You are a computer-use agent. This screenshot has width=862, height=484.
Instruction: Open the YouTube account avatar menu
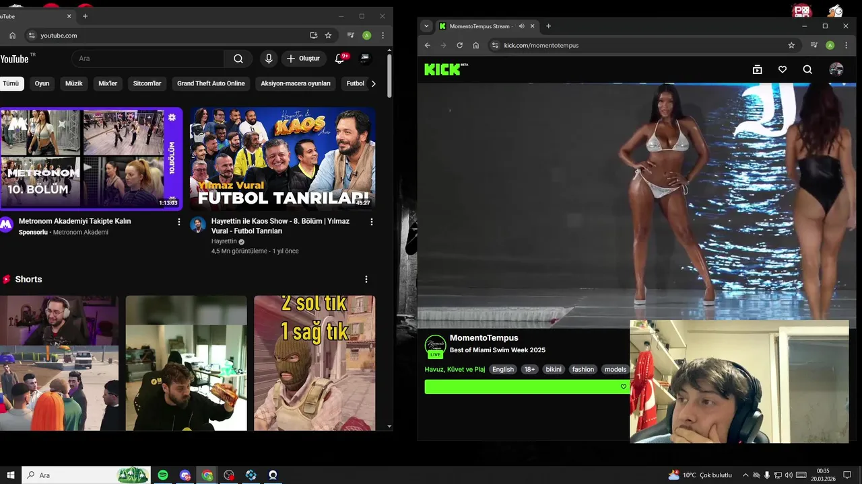pyautogui.click(x=365, y=58)
